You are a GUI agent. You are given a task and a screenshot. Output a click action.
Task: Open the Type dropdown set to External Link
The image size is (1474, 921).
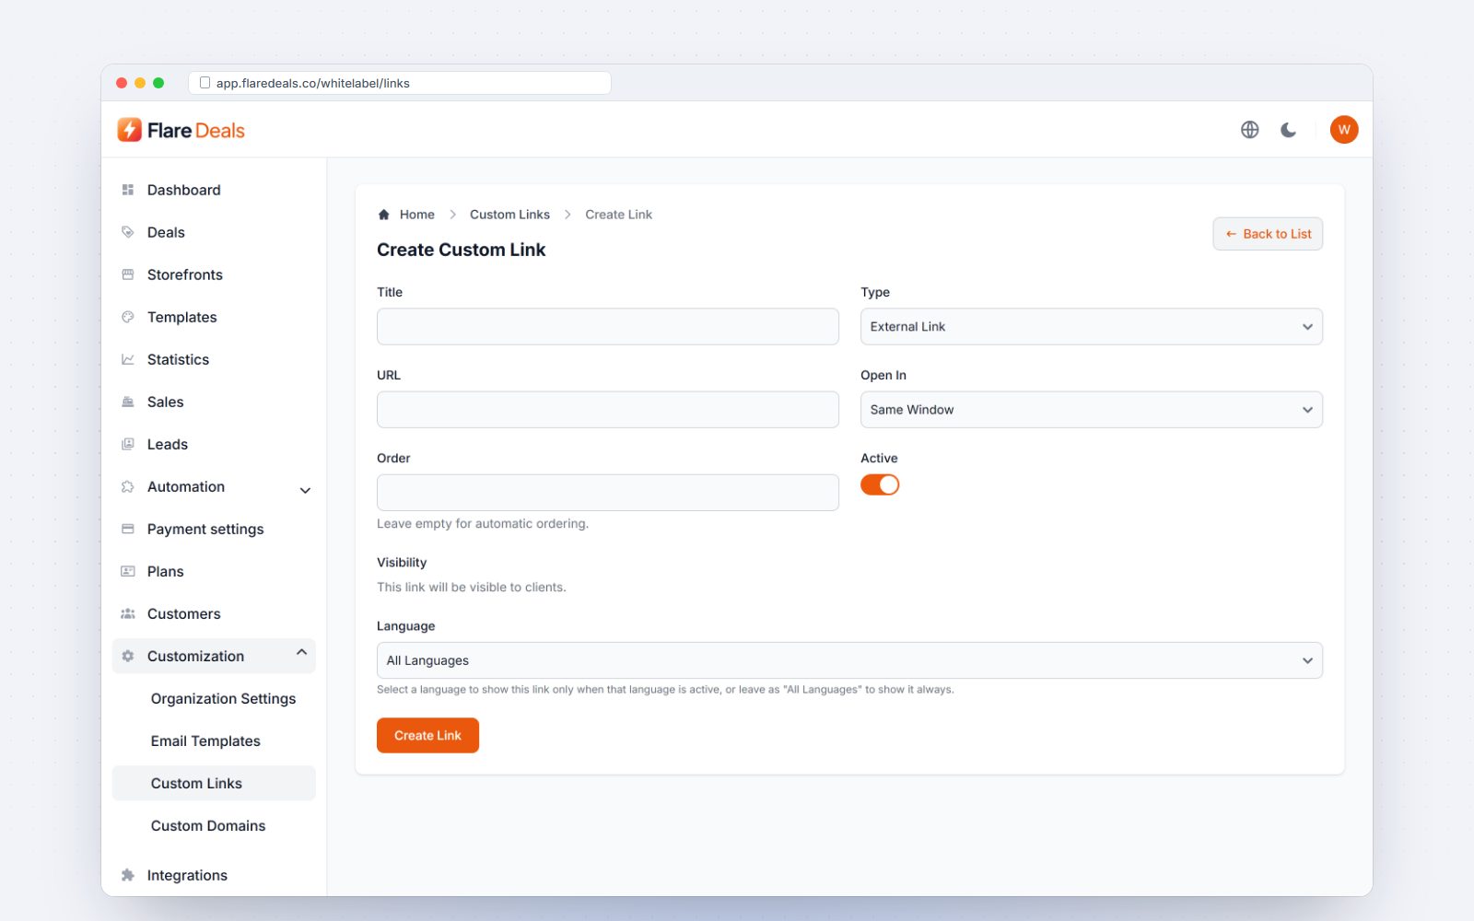(1091, 327)
